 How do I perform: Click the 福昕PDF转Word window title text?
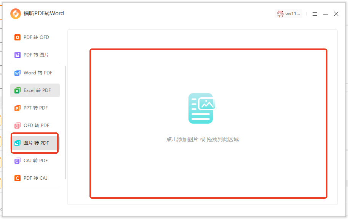click(44, 13)
